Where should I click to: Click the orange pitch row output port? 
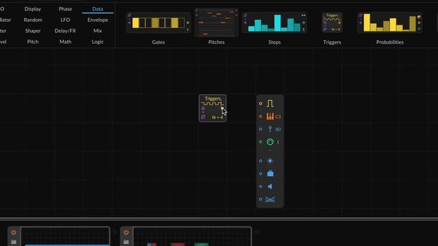[x=261, y=116]
